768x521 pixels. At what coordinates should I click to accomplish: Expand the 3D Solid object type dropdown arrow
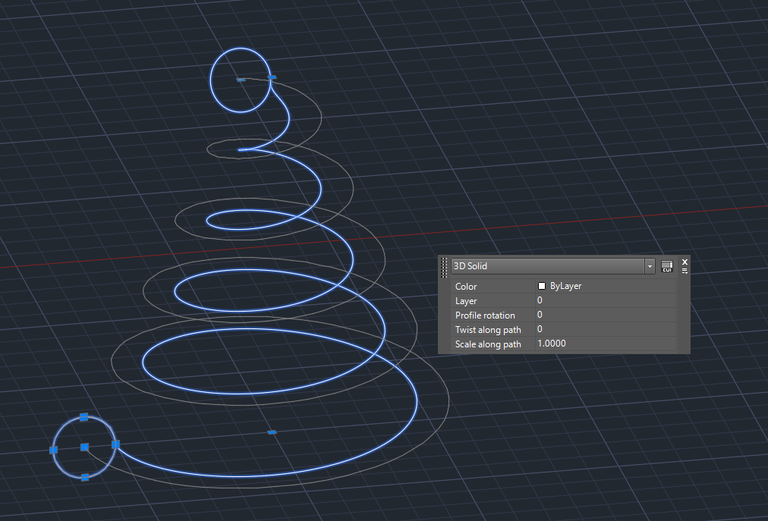[x=650, y=266]
